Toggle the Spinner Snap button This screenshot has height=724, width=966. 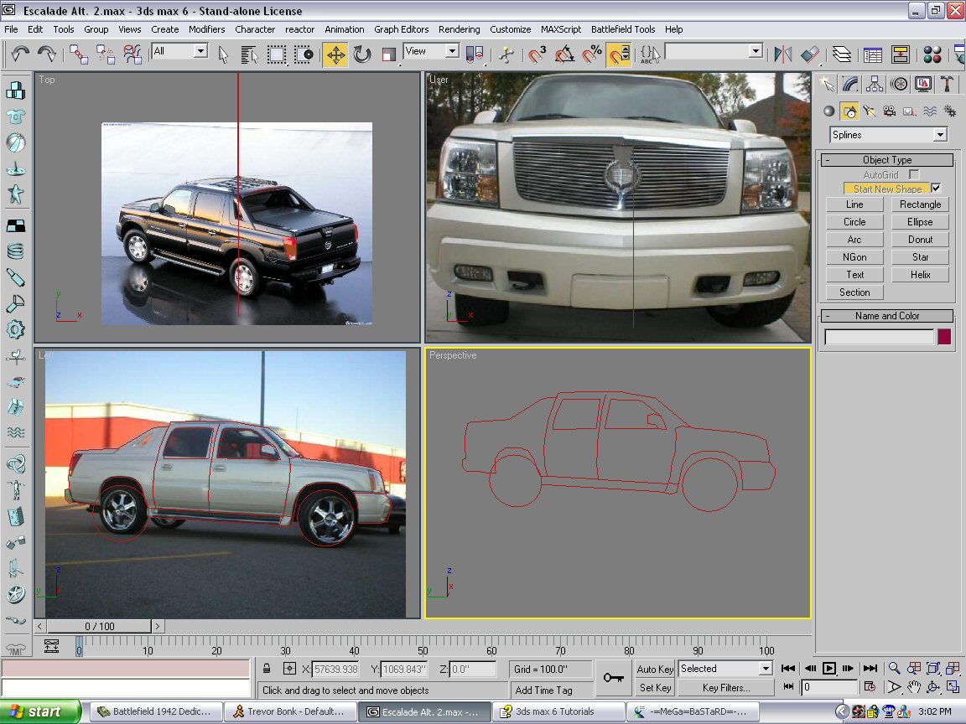[x=619, y=54]
